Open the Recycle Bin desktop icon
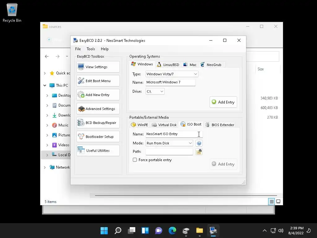Viewport: 317px width, 238px height. (x=12, y=12)
